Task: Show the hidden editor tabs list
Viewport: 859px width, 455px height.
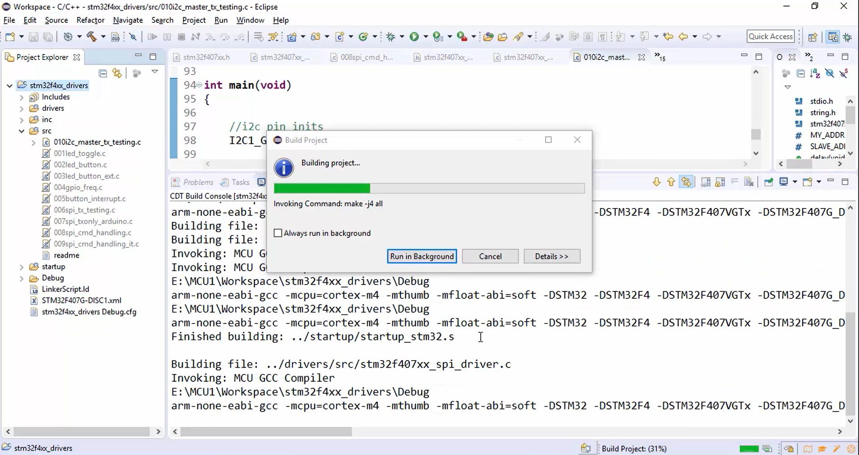Action: coord(660,57)
